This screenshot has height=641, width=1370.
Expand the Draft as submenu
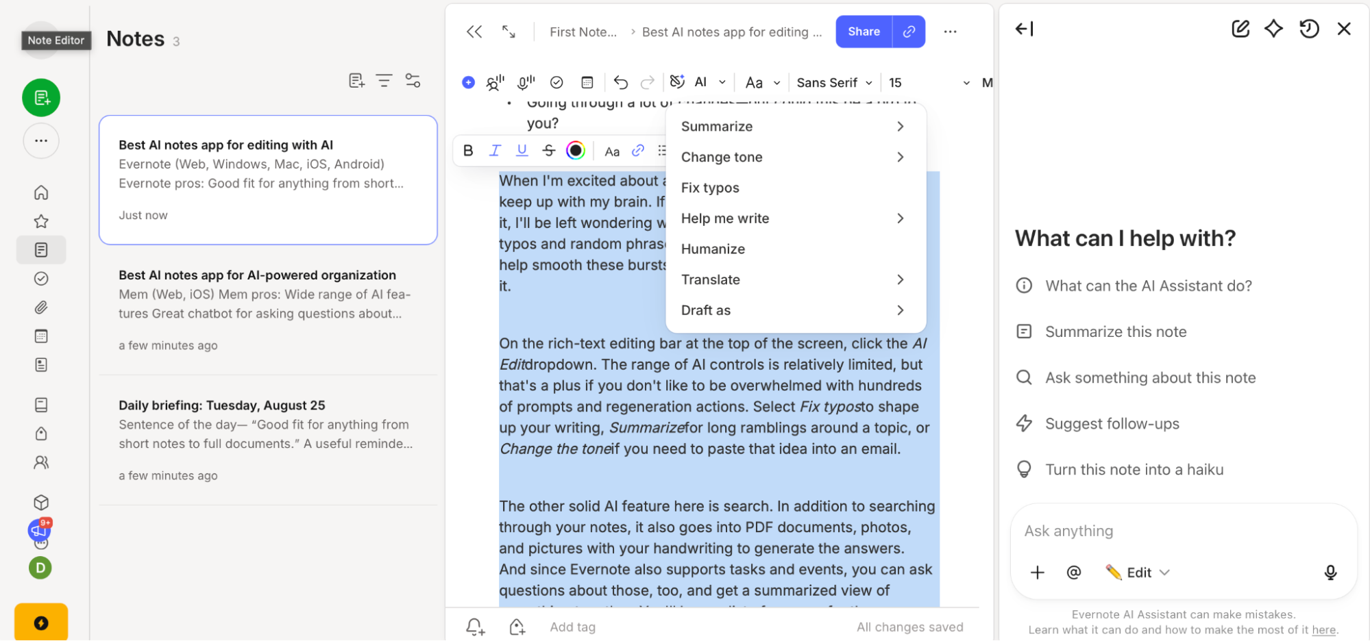(x=796, y=310)
